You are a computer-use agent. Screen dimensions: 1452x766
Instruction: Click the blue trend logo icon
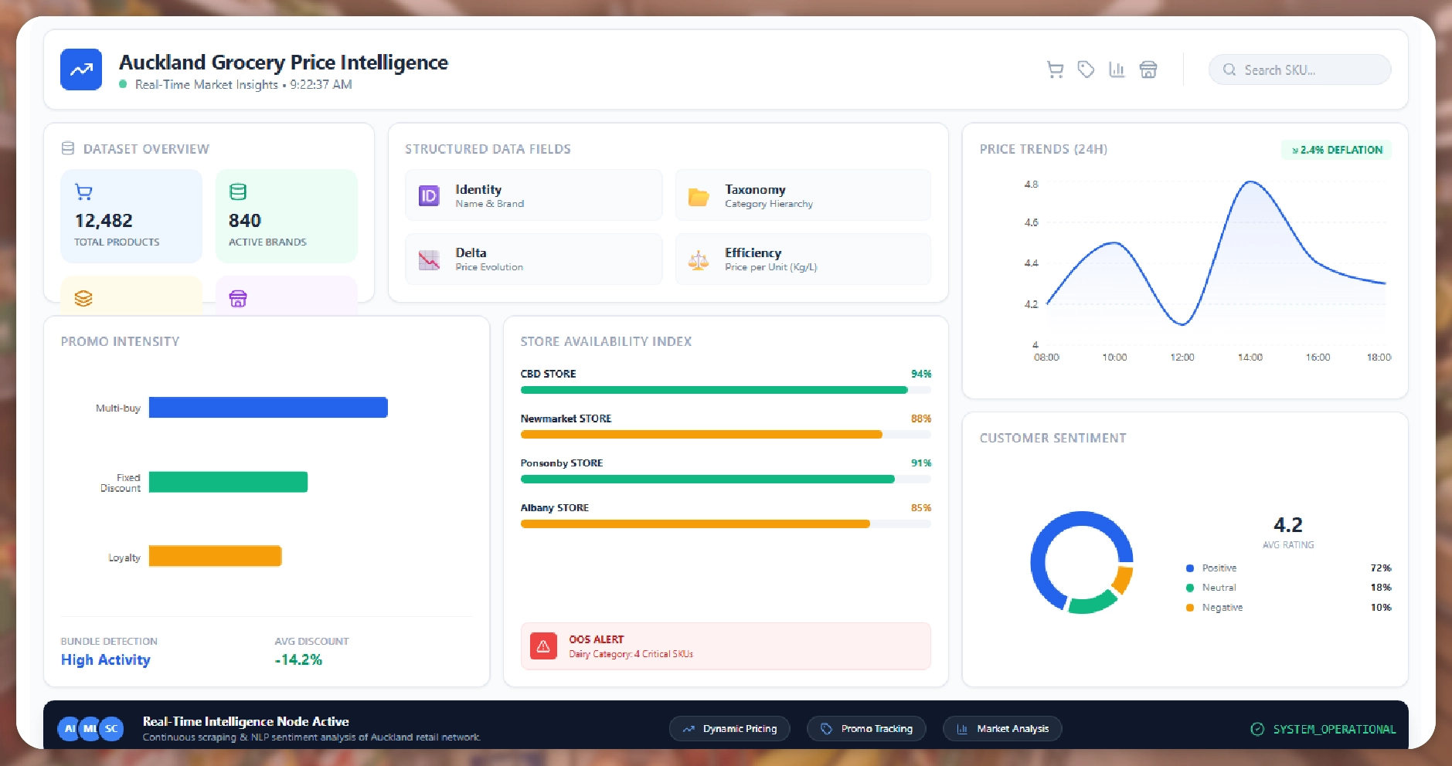click(x=81, y=69)
